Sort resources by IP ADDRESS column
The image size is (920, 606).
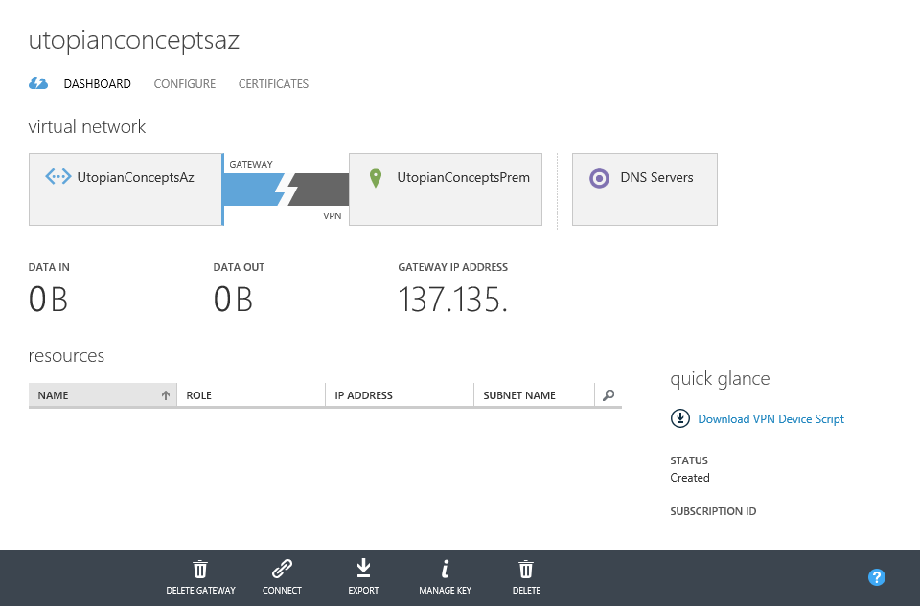[400, 395]
